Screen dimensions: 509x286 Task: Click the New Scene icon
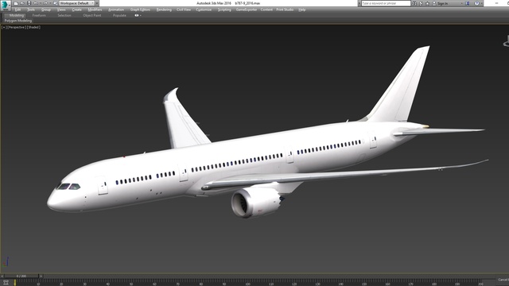point(16,3)
